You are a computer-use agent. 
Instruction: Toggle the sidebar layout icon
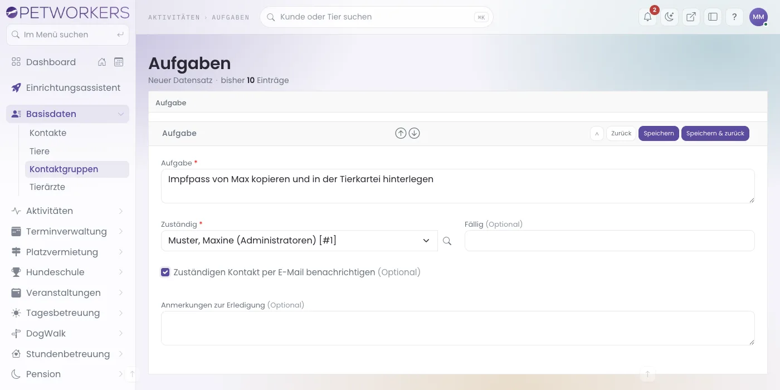point(713,17)
